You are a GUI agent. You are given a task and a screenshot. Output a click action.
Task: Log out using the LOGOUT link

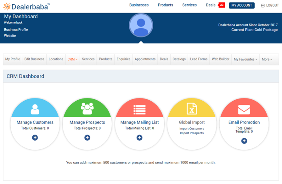pyautogui.click(x=270, y=5)
